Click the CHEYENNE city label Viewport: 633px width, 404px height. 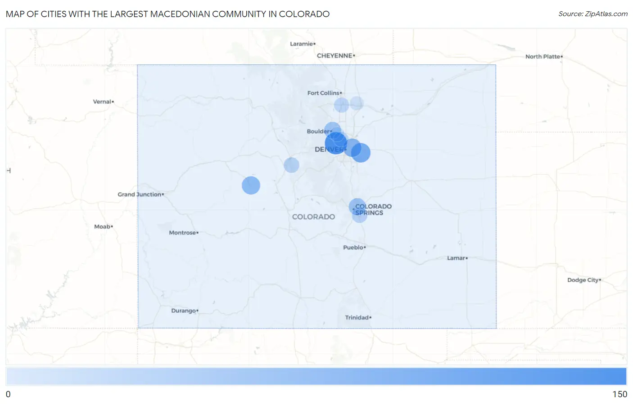(335, 56)
